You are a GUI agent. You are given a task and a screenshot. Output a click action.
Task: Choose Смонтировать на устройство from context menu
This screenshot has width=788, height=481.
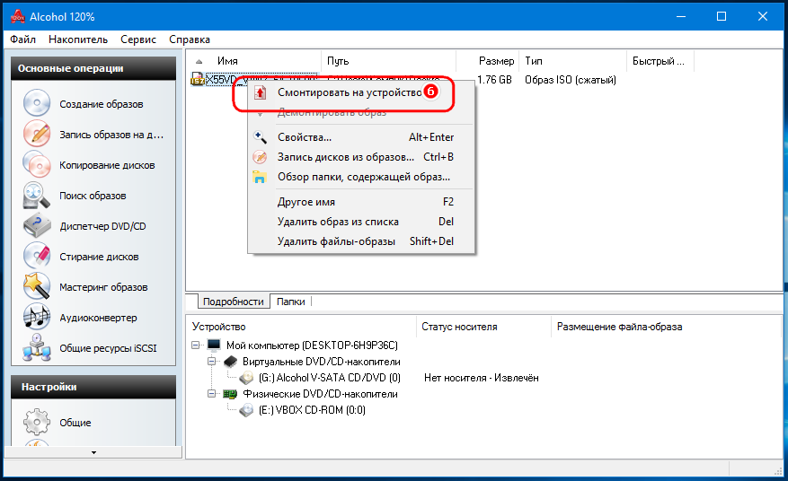(x=361, y=92)
